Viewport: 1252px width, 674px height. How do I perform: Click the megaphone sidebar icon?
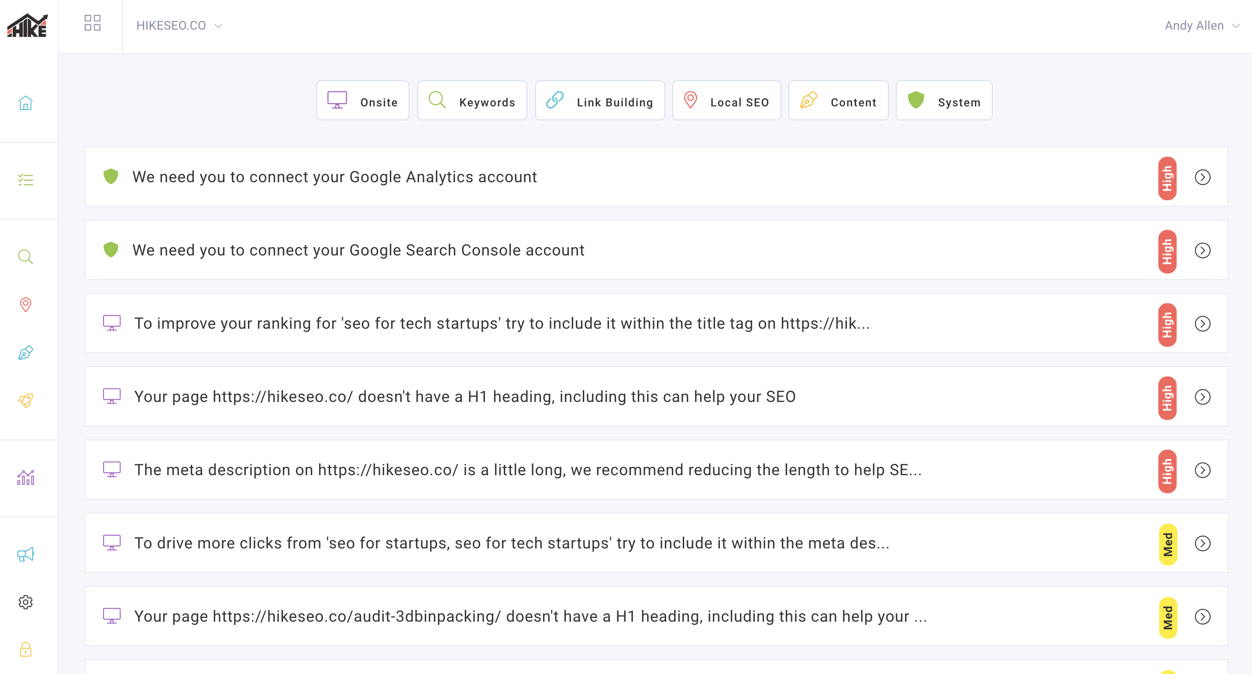(26, 554)
